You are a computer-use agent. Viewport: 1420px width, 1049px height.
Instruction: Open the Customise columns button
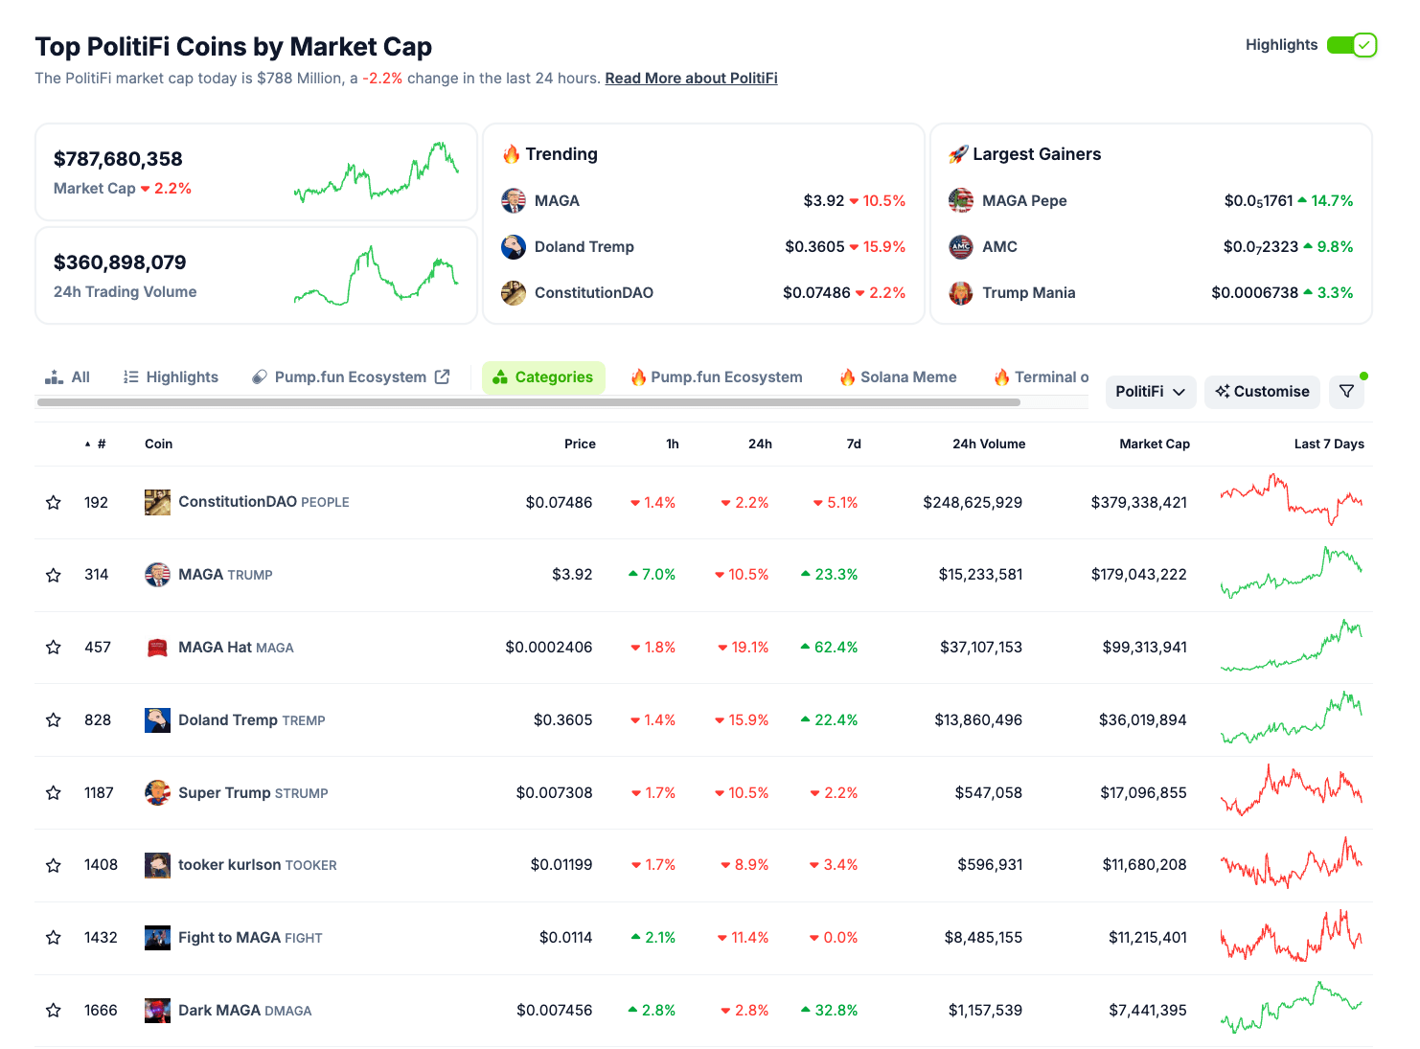1262,392
